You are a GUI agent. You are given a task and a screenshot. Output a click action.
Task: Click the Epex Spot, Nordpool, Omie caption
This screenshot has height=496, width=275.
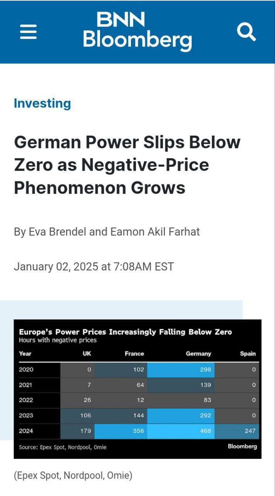coord(73,475)
